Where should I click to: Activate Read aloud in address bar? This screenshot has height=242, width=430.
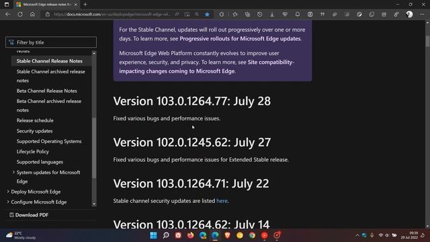(x=177, y=14)
